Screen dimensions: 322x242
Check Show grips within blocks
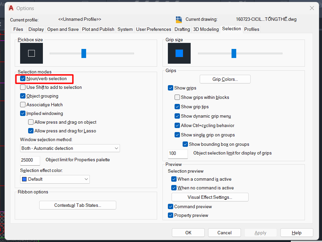(x=177, y=97)
